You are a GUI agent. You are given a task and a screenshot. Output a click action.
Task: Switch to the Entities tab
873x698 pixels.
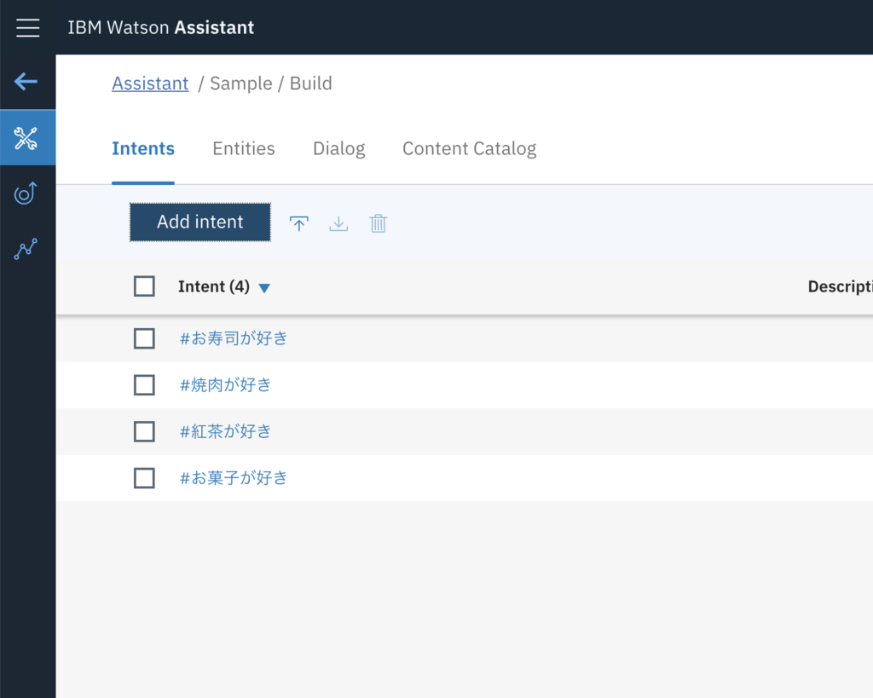[244, 148]
